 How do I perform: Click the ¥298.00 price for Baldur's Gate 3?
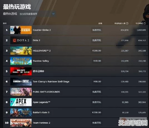(x=97, y=112)
